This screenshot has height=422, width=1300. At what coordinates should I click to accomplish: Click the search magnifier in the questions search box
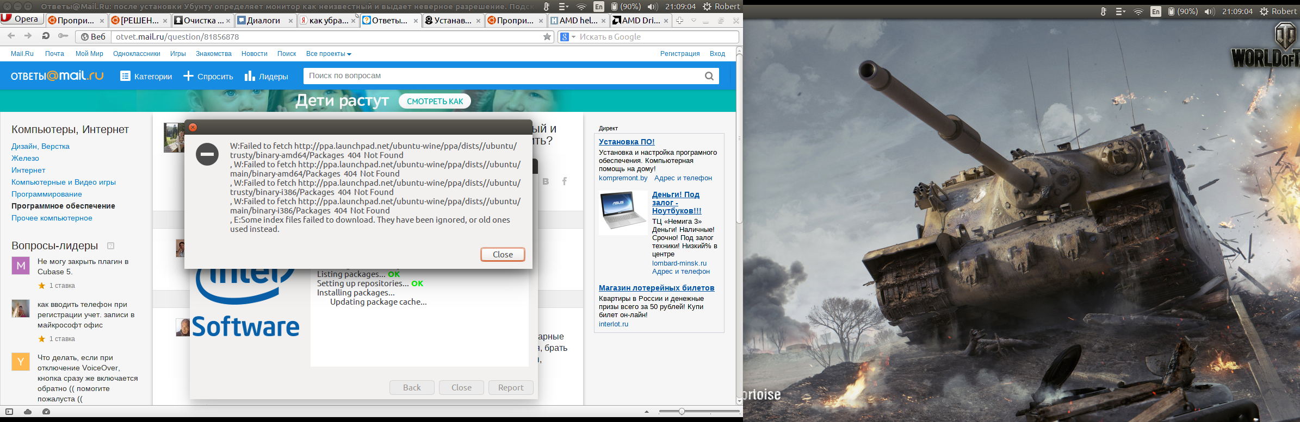point(709,76)
